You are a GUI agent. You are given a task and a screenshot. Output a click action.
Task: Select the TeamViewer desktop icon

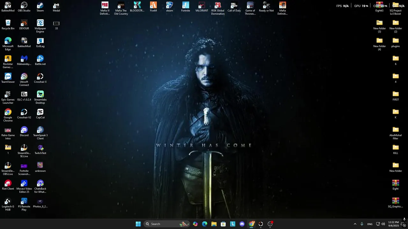[8, 78]
